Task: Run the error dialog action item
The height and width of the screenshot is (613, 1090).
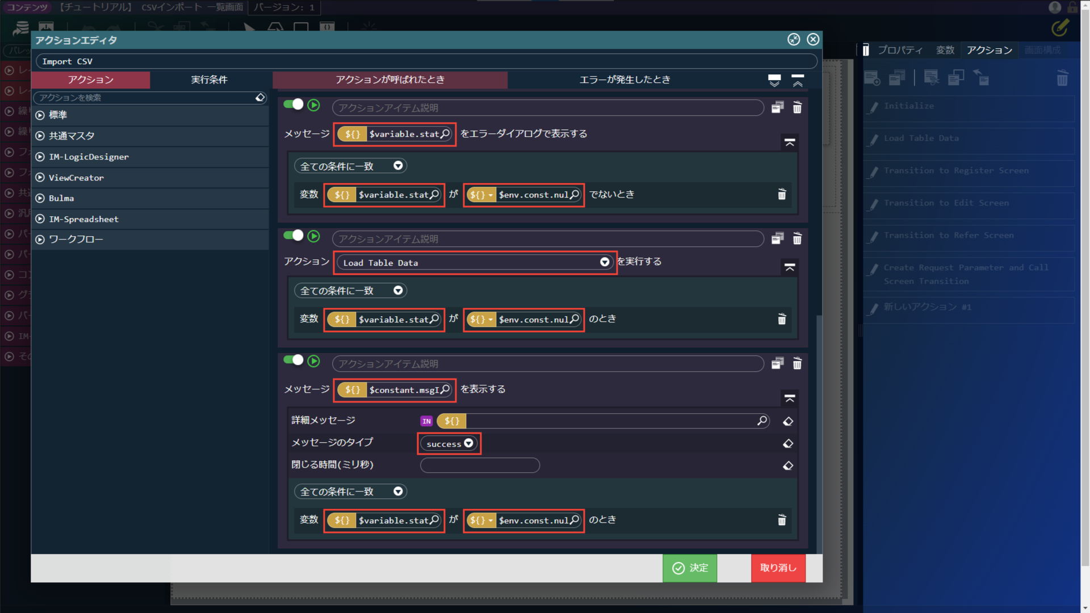Action: [x=313, y=105]
